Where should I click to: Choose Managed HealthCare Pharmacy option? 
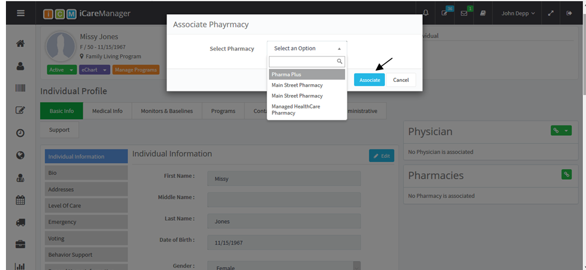click(307, 110)
